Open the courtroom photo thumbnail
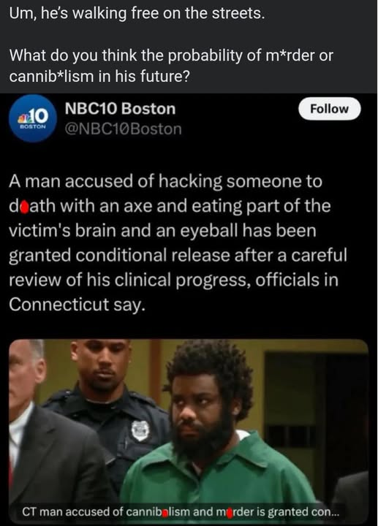378x526 pixels. pos(189,430)
